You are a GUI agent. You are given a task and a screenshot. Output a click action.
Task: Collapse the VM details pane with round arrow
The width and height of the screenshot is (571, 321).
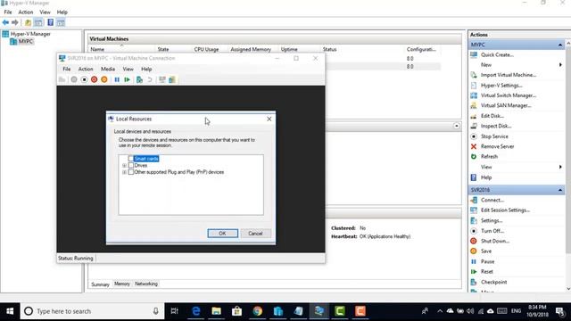[456, 126]
